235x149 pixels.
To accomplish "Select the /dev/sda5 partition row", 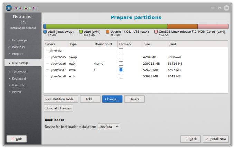I will click(x=136, y=57).
